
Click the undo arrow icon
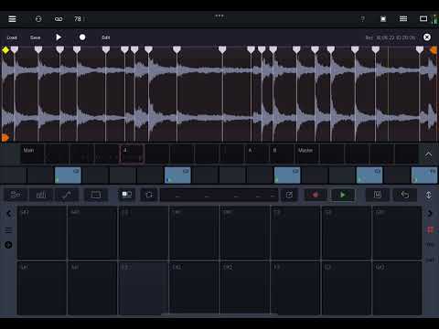click(405, 195)
